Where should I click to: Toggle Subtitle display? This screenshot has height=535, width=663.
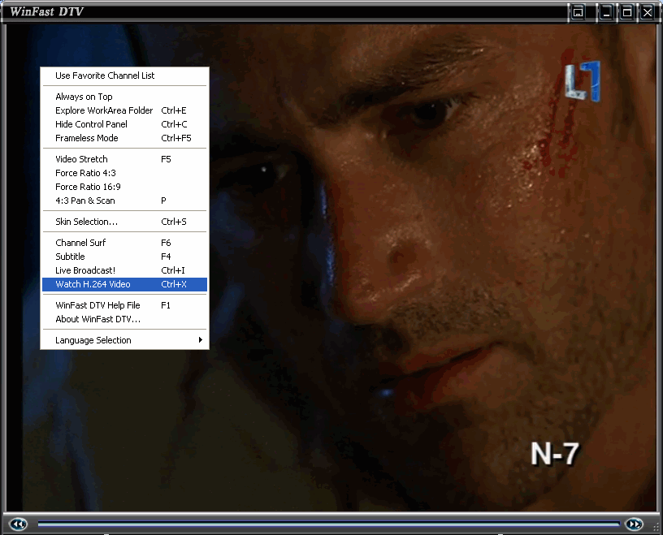coord(125,257)
